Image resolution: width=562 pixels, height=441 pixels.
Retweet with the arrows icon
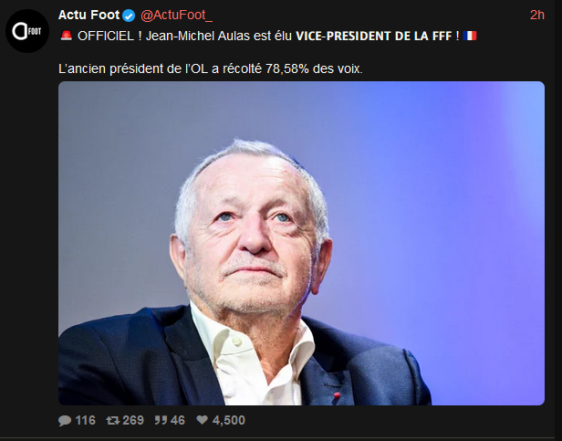tap(113, 420)
